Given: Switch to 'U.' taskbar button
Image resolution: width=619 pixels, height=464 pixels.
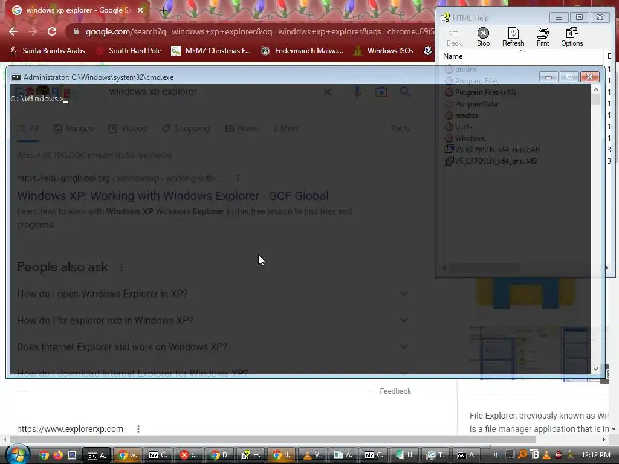Looking at the screenshot, I should coord(404,456).
